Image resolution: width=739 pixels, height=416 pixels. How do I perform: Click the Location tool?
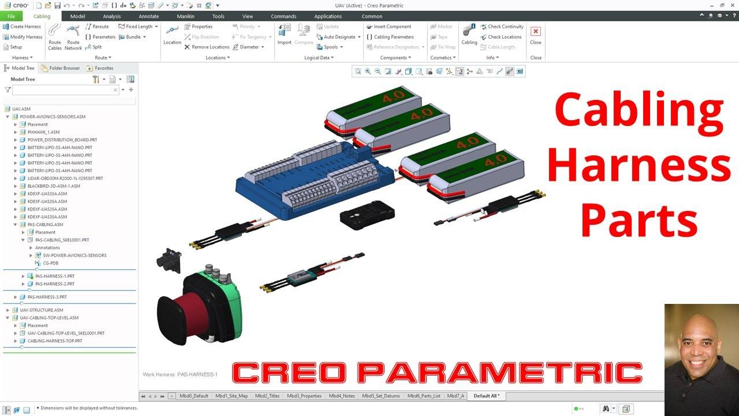[172, 35]
